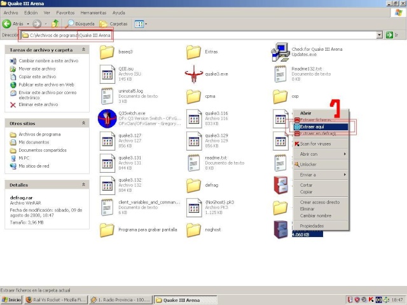
Task: Select the noghost folder icon
Action: (x=193, y=230)
